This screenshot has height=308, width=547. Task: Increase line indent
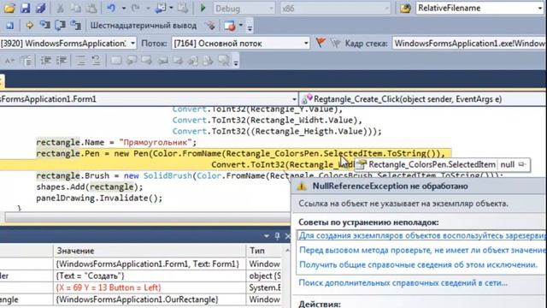coord(62,61)
